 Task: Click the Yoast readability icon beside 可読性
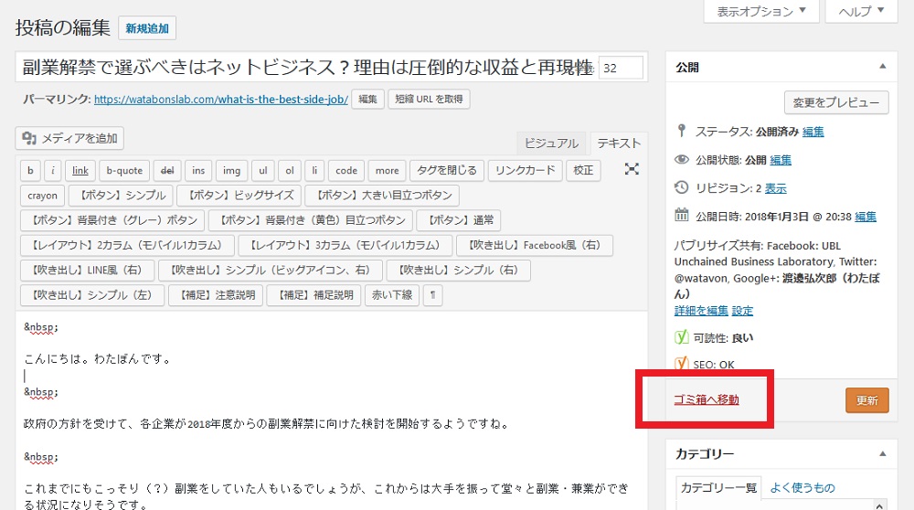pos(682,337)
